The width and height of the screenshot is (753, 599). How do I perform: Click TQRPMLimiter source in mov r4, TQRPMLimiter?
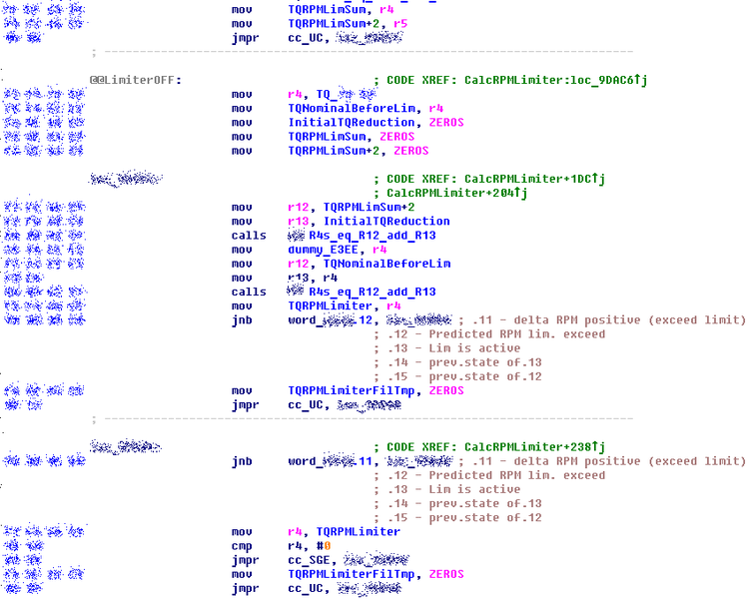[x=359, y=532]
